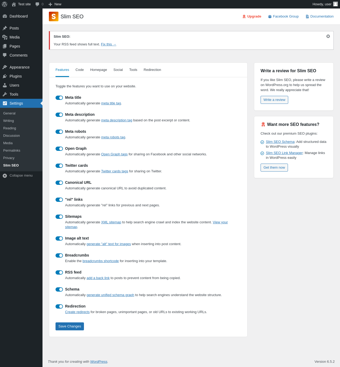Turn off Image alt text toggle
340x367 pixels.
coord(59,238)
